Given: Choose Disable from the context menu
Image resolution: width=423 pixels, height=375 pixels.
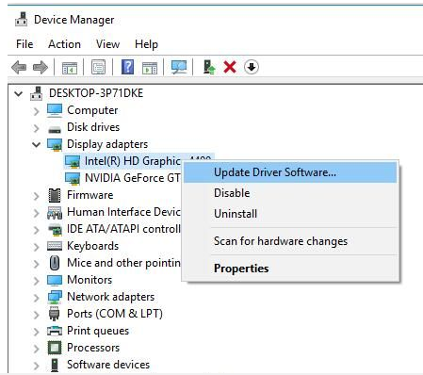Looking at the screenshot, I should (290, 193).
